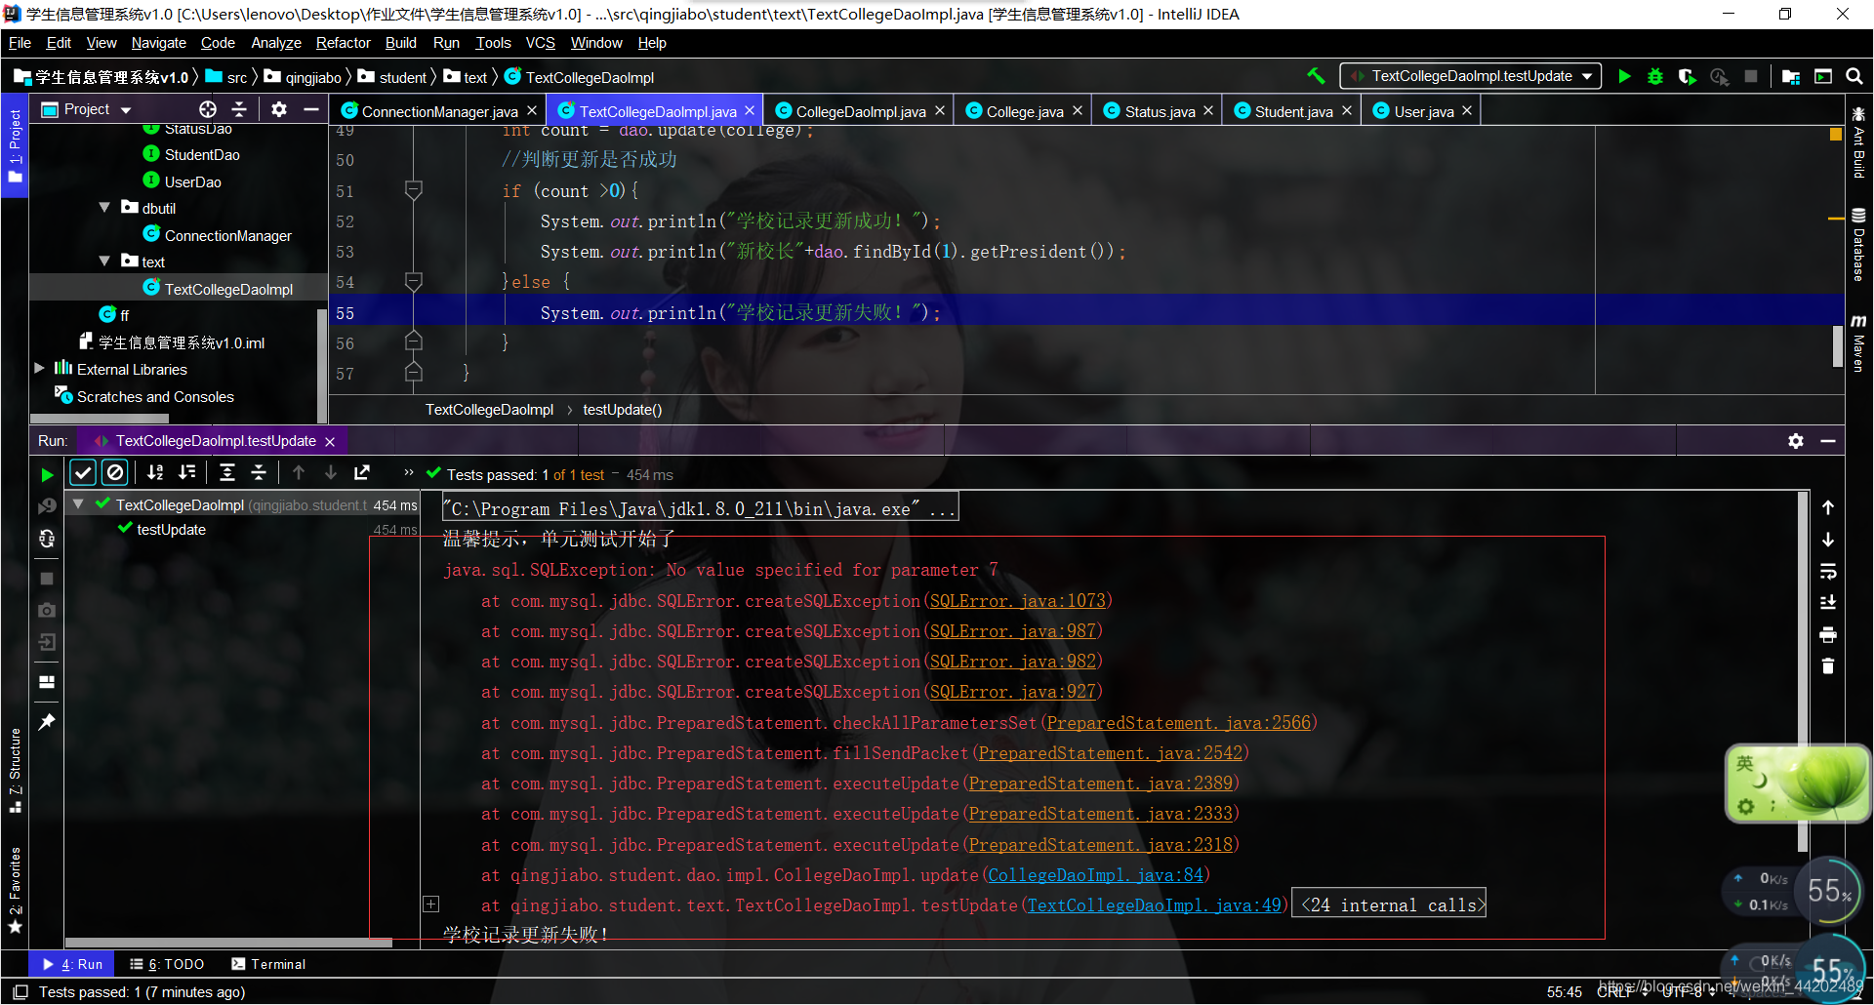The width and height of the screenshot is (1874, 1005).
Task: Switch to ConnectionManager.java tab
Action: (439, 111)
